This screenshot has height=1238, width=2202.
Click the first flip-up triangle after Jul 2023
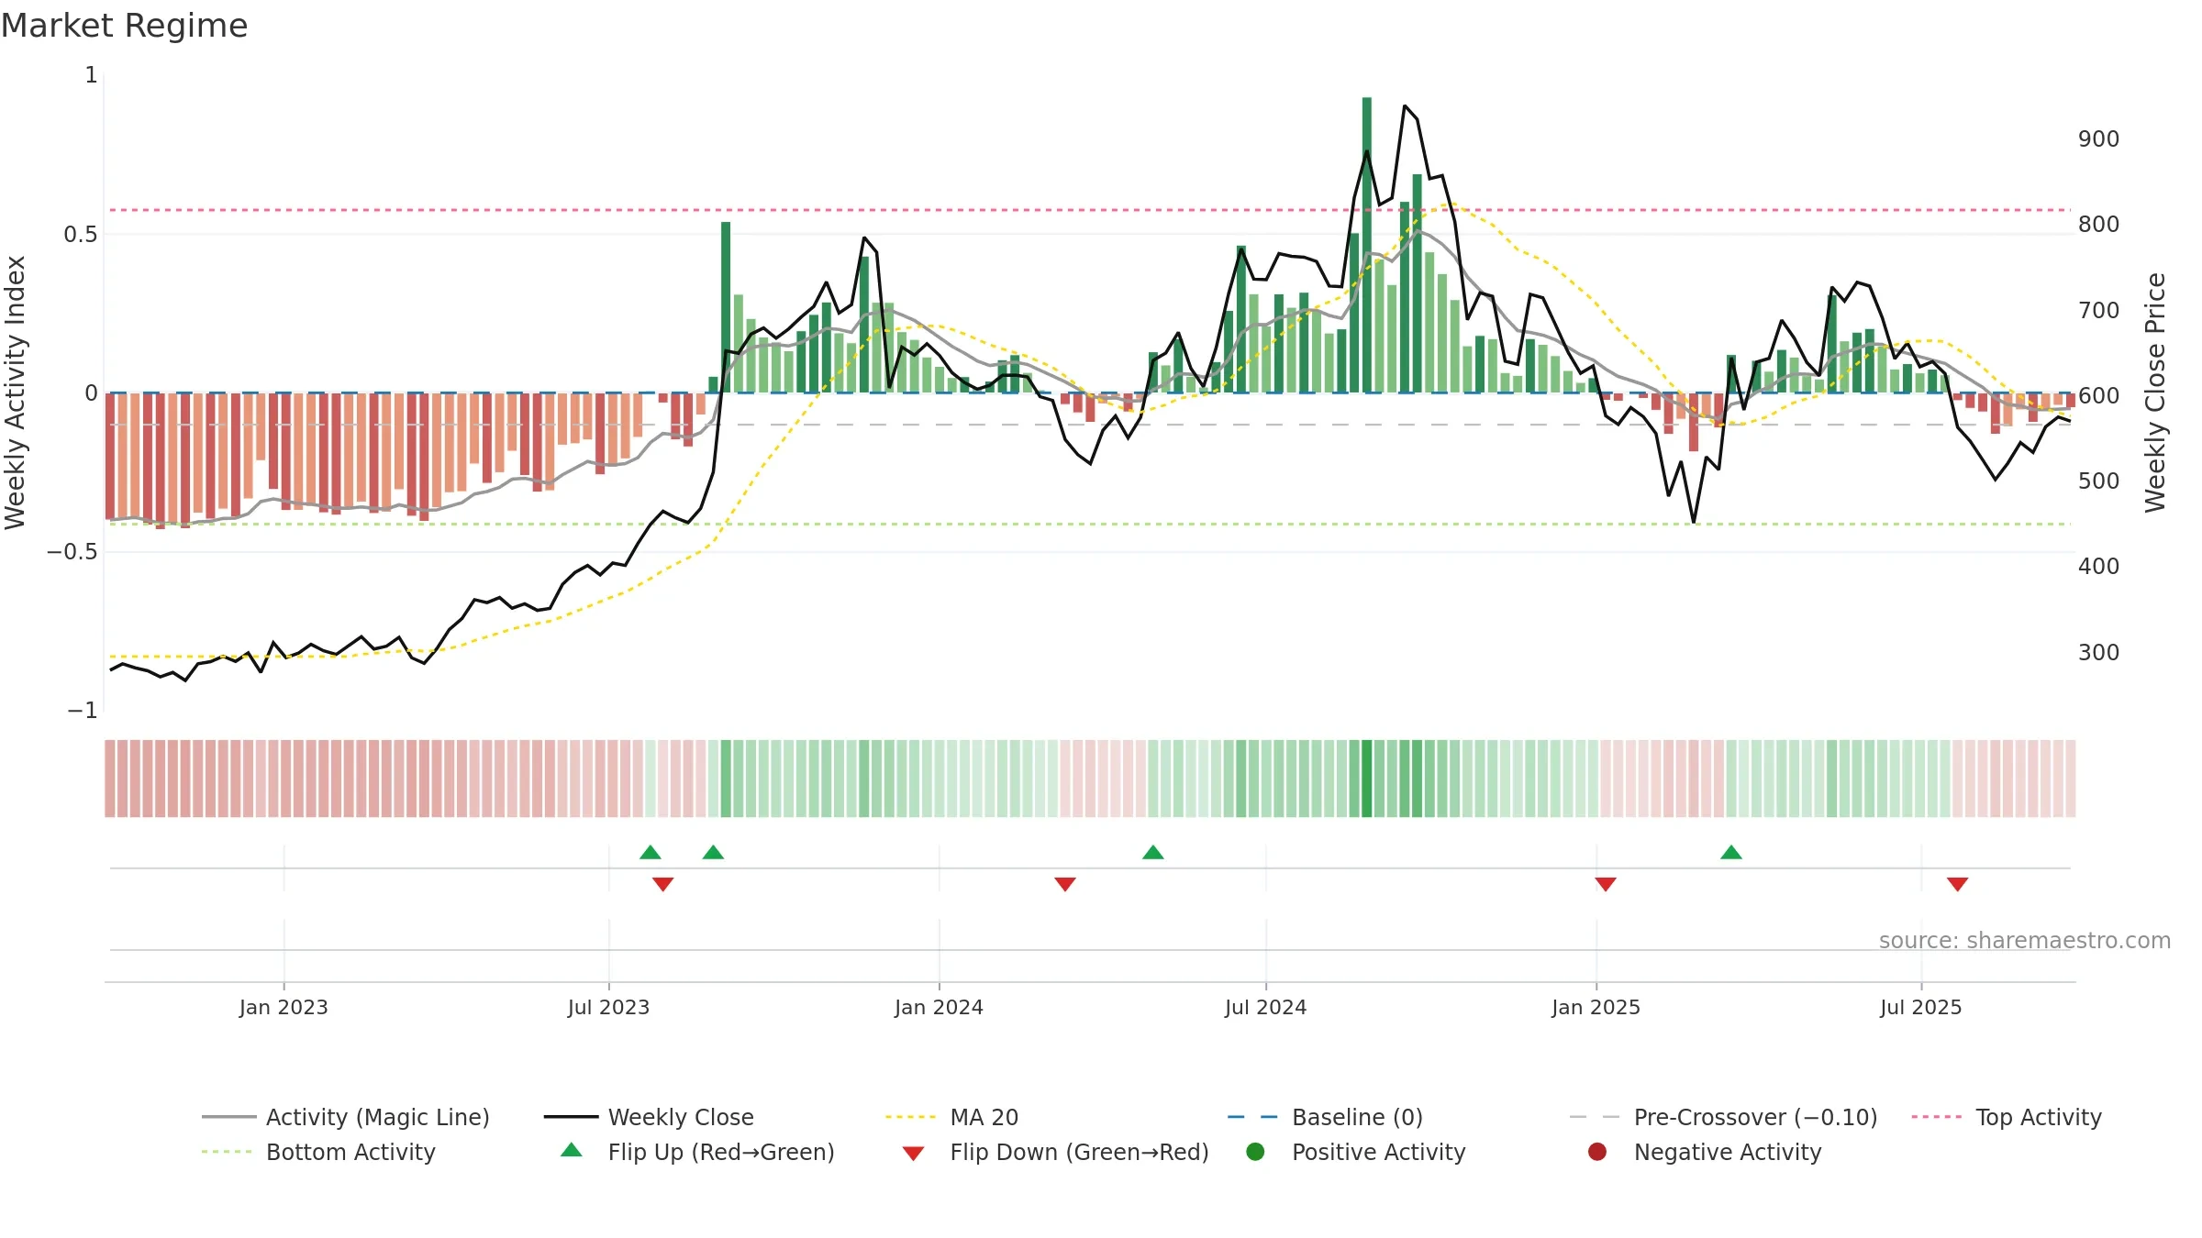pyautogui.click(x=651, y=853)
